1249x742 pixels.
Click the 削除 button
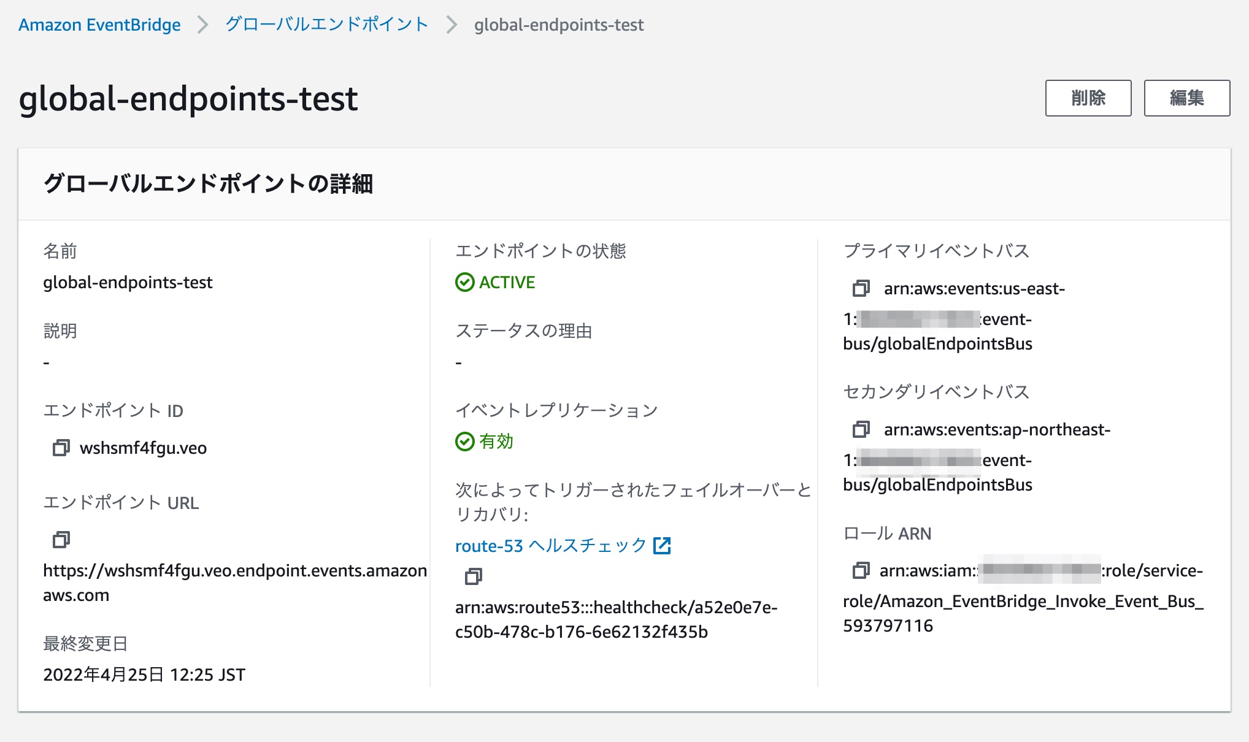click(1088, 98)
